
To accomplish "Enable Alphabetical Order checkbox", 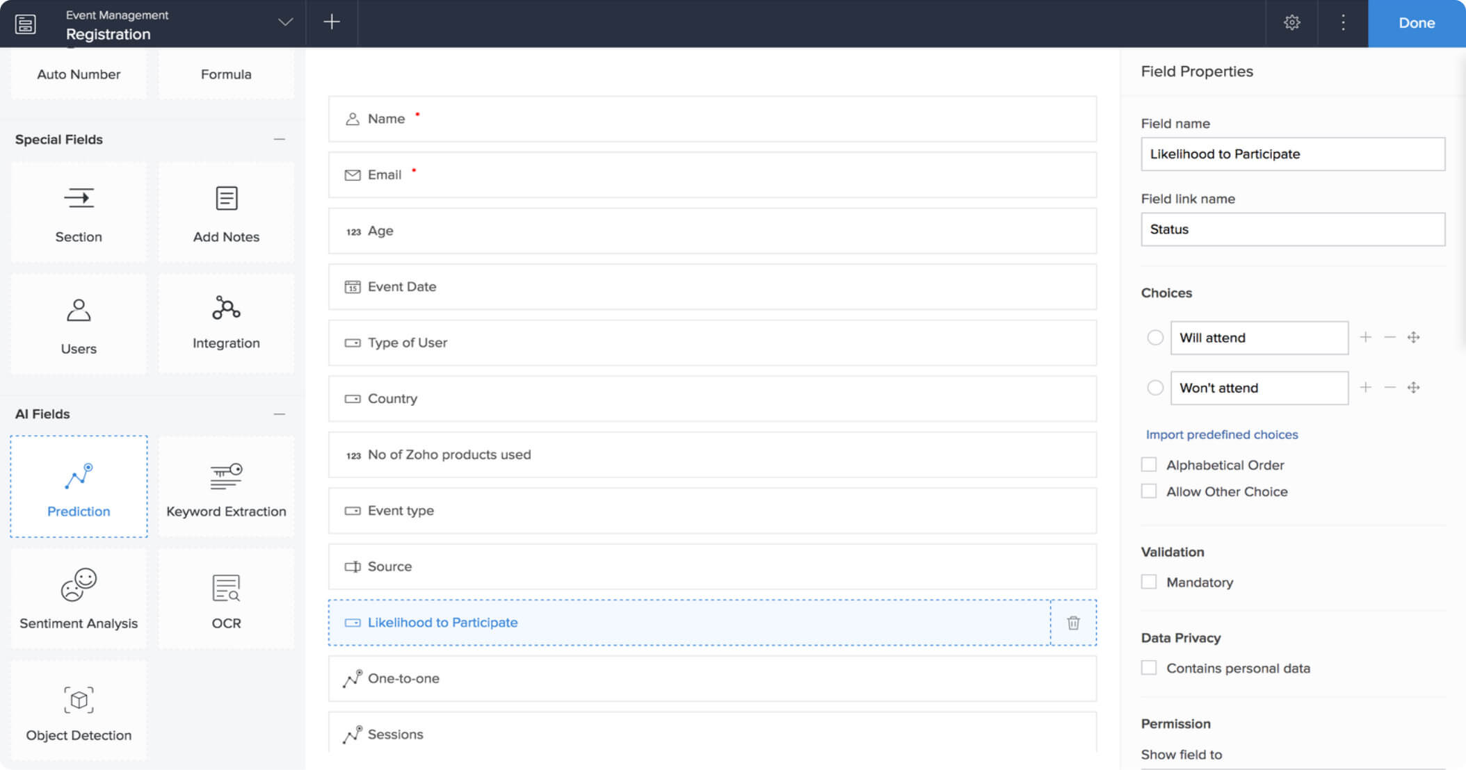I will [1149, 465].
